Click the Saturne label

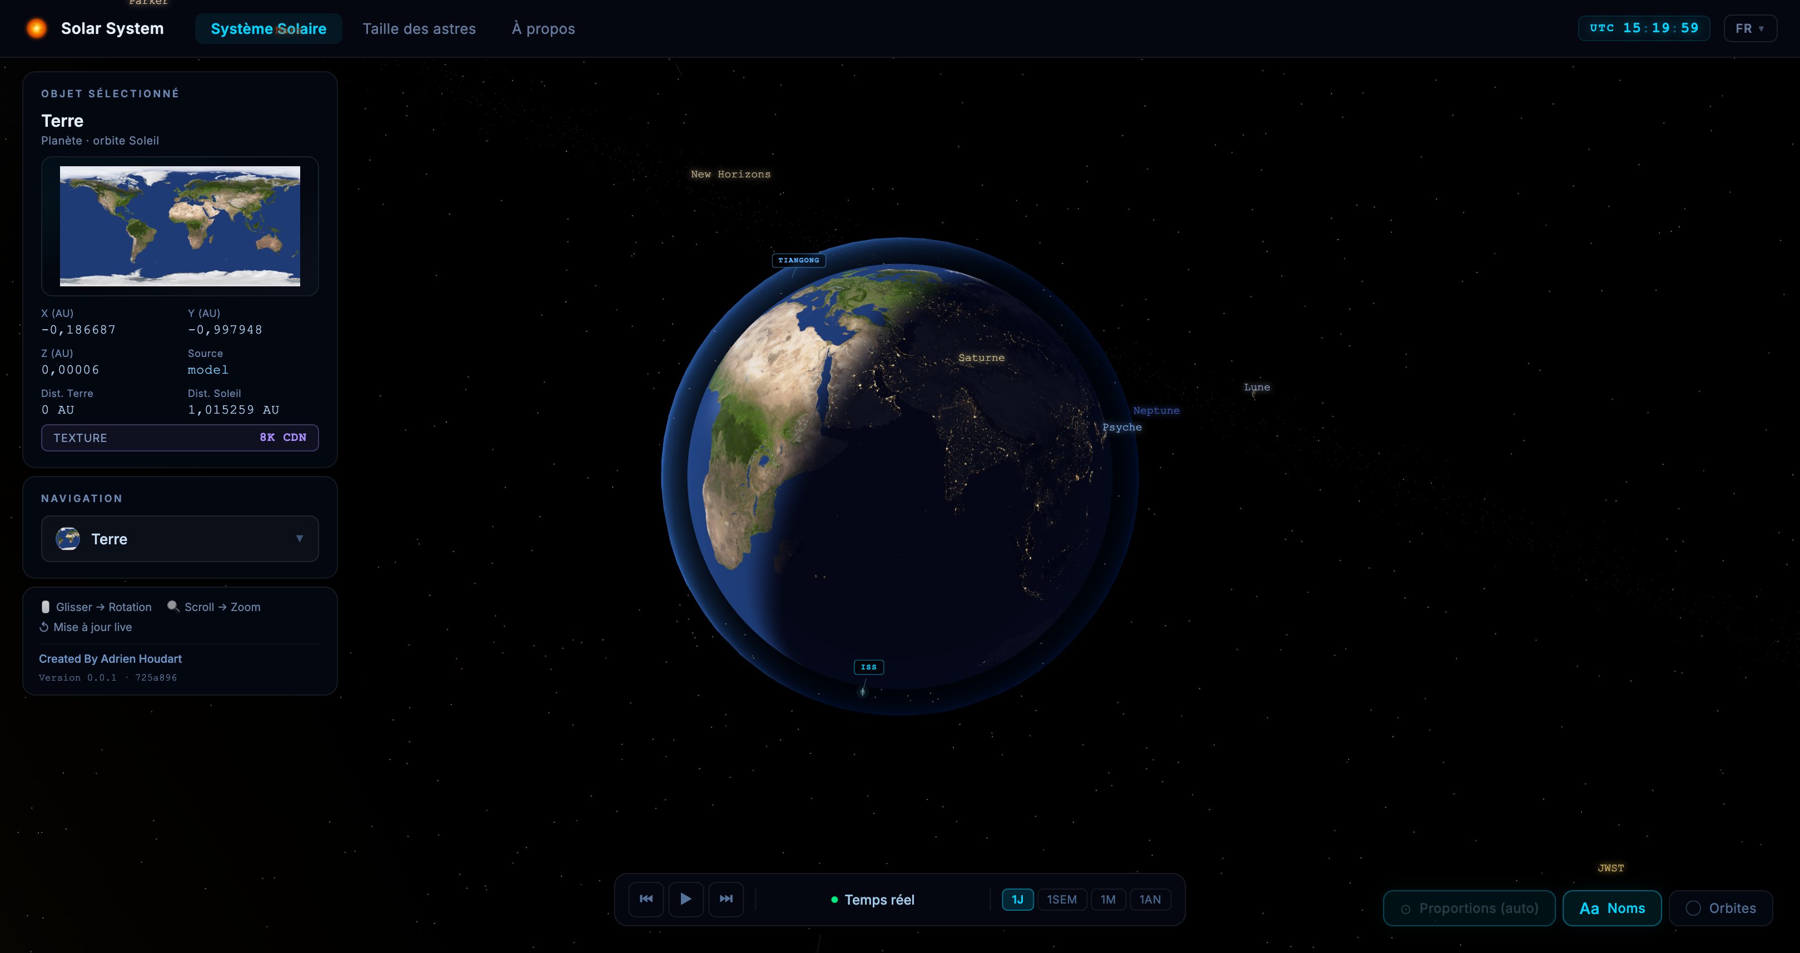981,358
